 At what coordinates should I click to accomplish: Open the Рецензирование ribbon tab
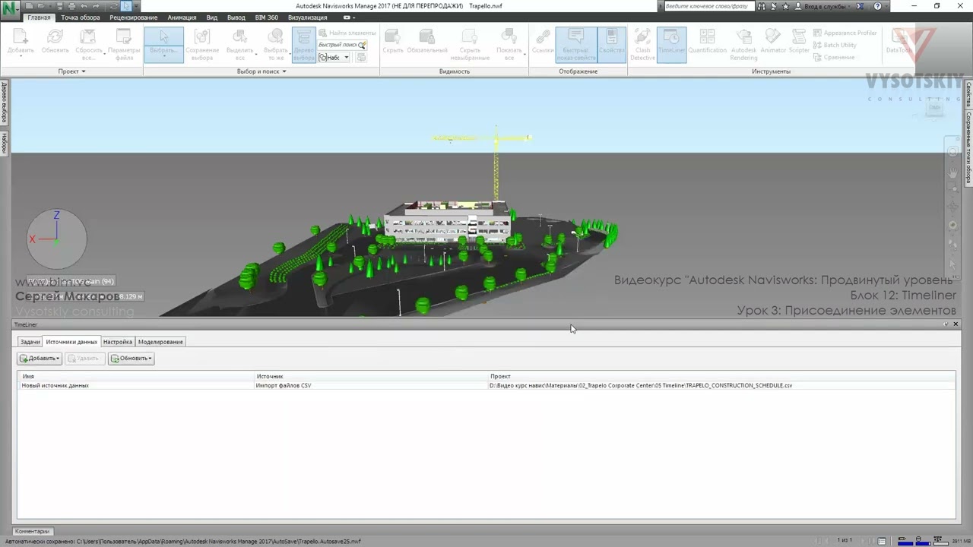click(x=134, y=17)
